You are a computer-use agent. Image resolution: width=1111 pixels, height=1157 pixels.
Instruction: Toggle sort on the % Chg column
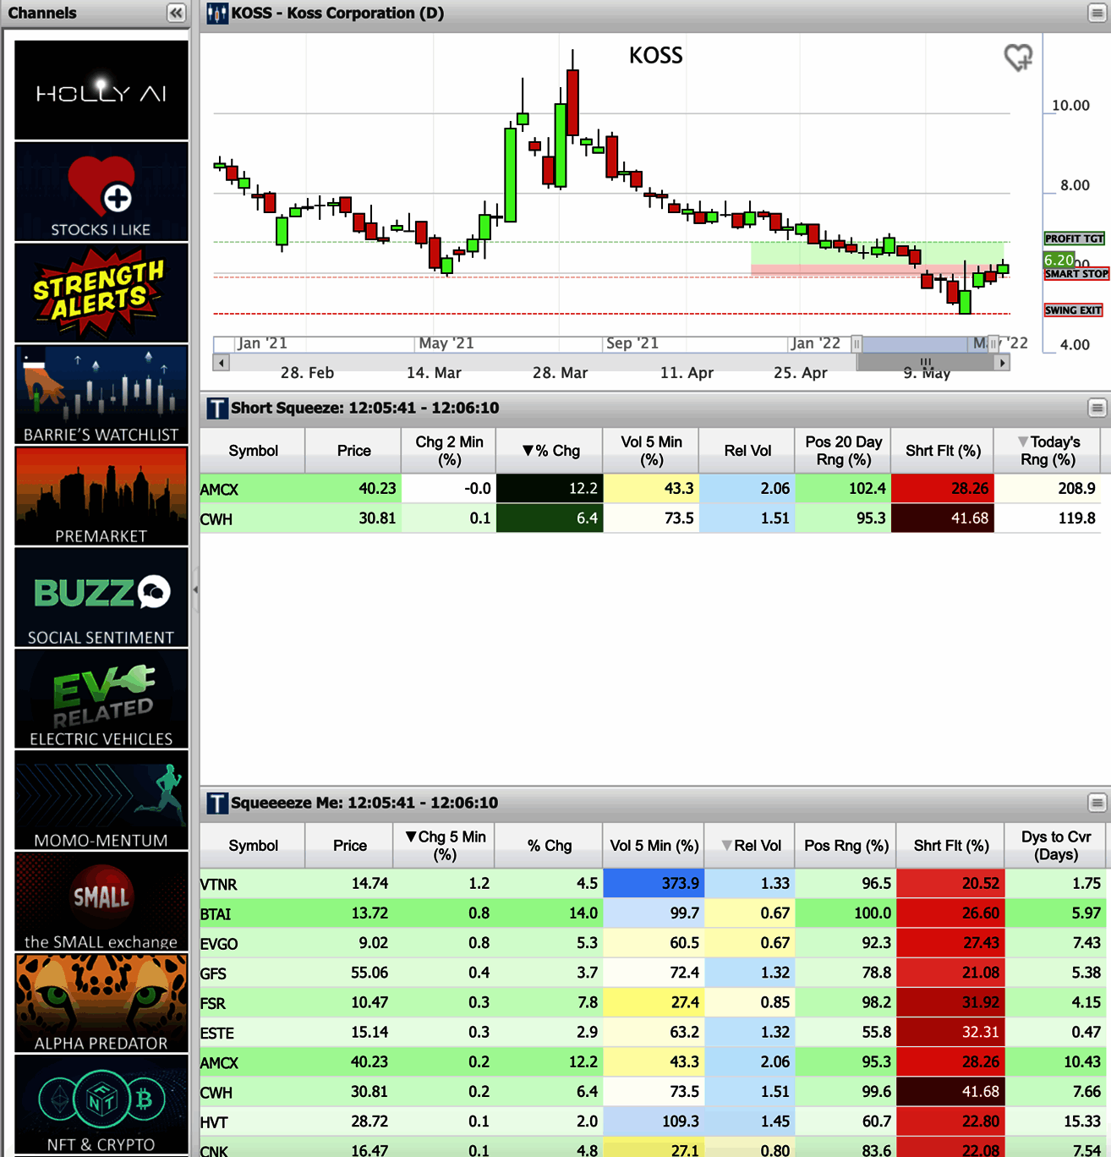tap(549, 451)
